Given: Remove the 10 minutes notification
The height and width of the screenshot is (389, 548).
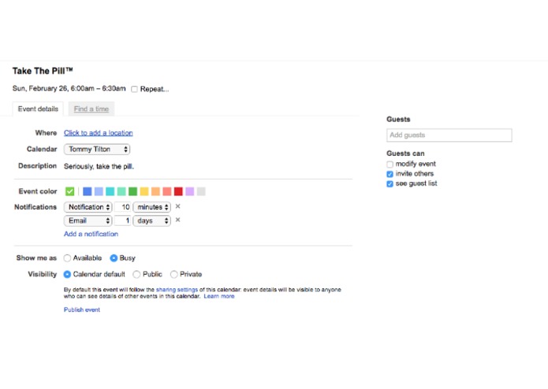Looking at the screenshot, I should click(x=177, y=206).
